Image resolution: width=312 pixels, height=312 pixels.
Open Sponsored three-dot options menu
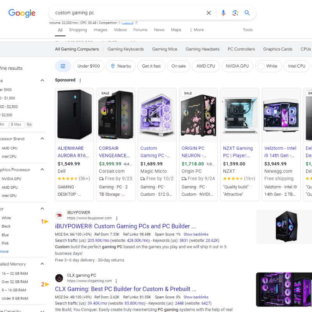[x=80, y=80]
